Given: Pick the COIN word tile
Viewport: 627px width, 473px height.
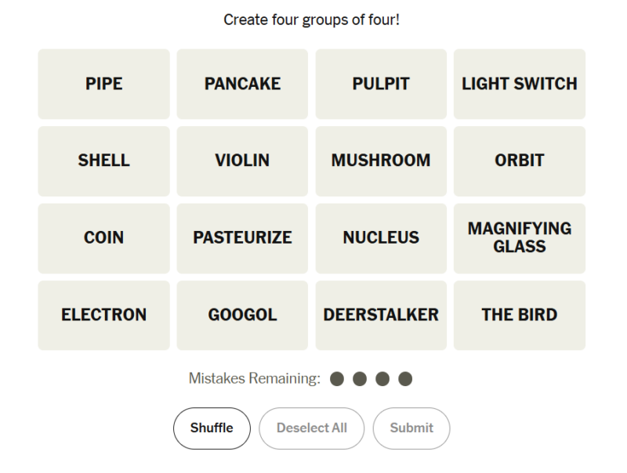Looking at the screenshot, I should [103, 237].
